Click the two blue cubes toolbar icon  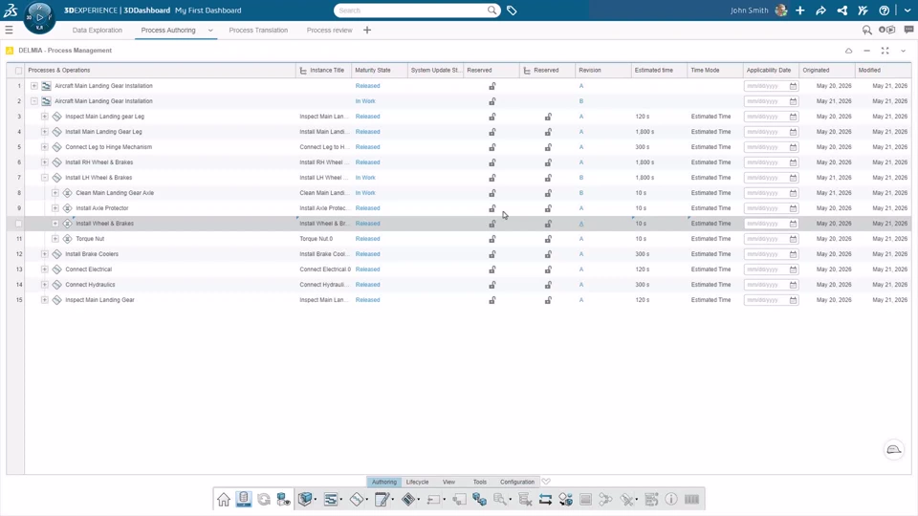coord(479,499)
